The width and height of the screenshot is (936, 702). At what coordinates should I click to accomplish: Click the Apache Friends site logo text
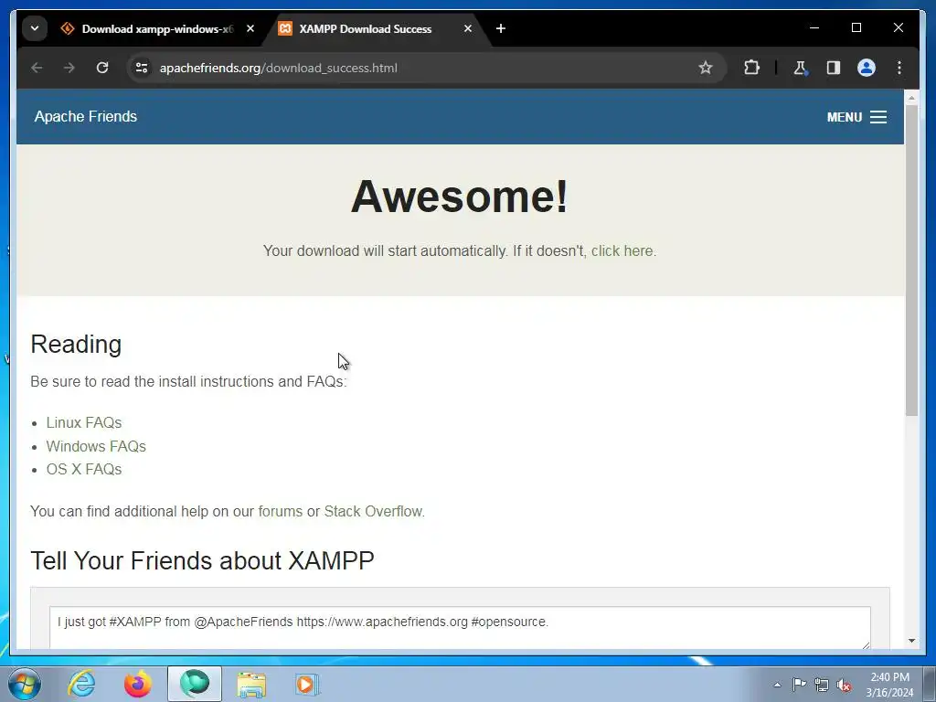point(85,116)
